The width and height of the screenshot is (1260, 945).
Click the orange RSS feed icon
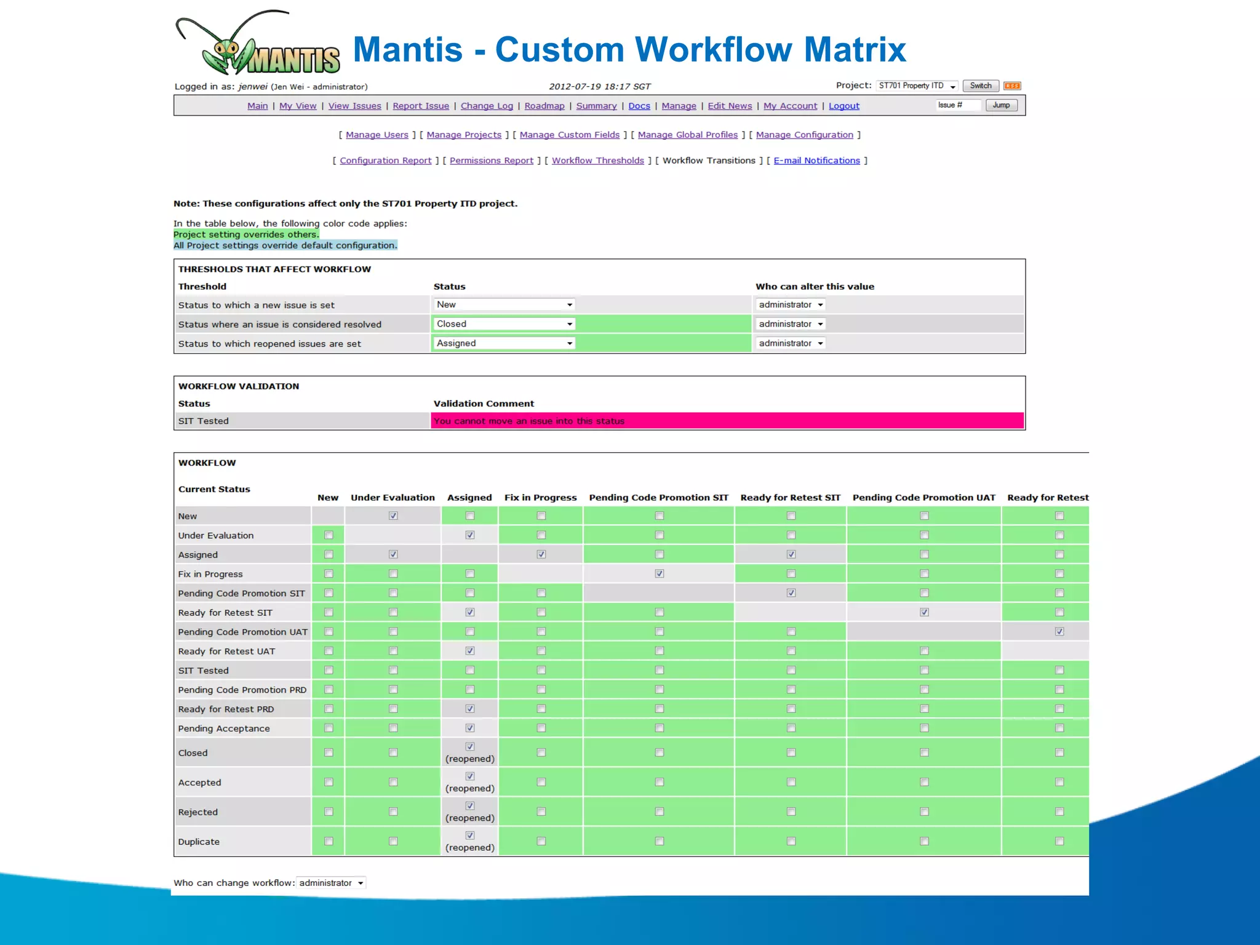[1012, 86]
